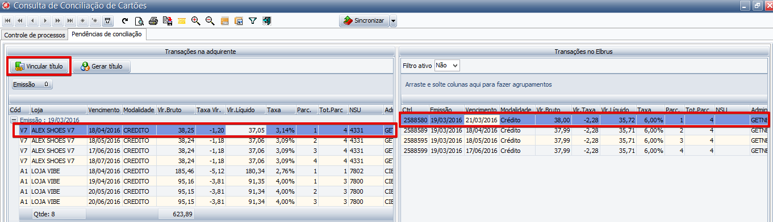Image resolution: width=773 pixels, height=222 pixels.
Task: Jump to prior page of records
Action: pyautogui.click(x=20, y=21)
